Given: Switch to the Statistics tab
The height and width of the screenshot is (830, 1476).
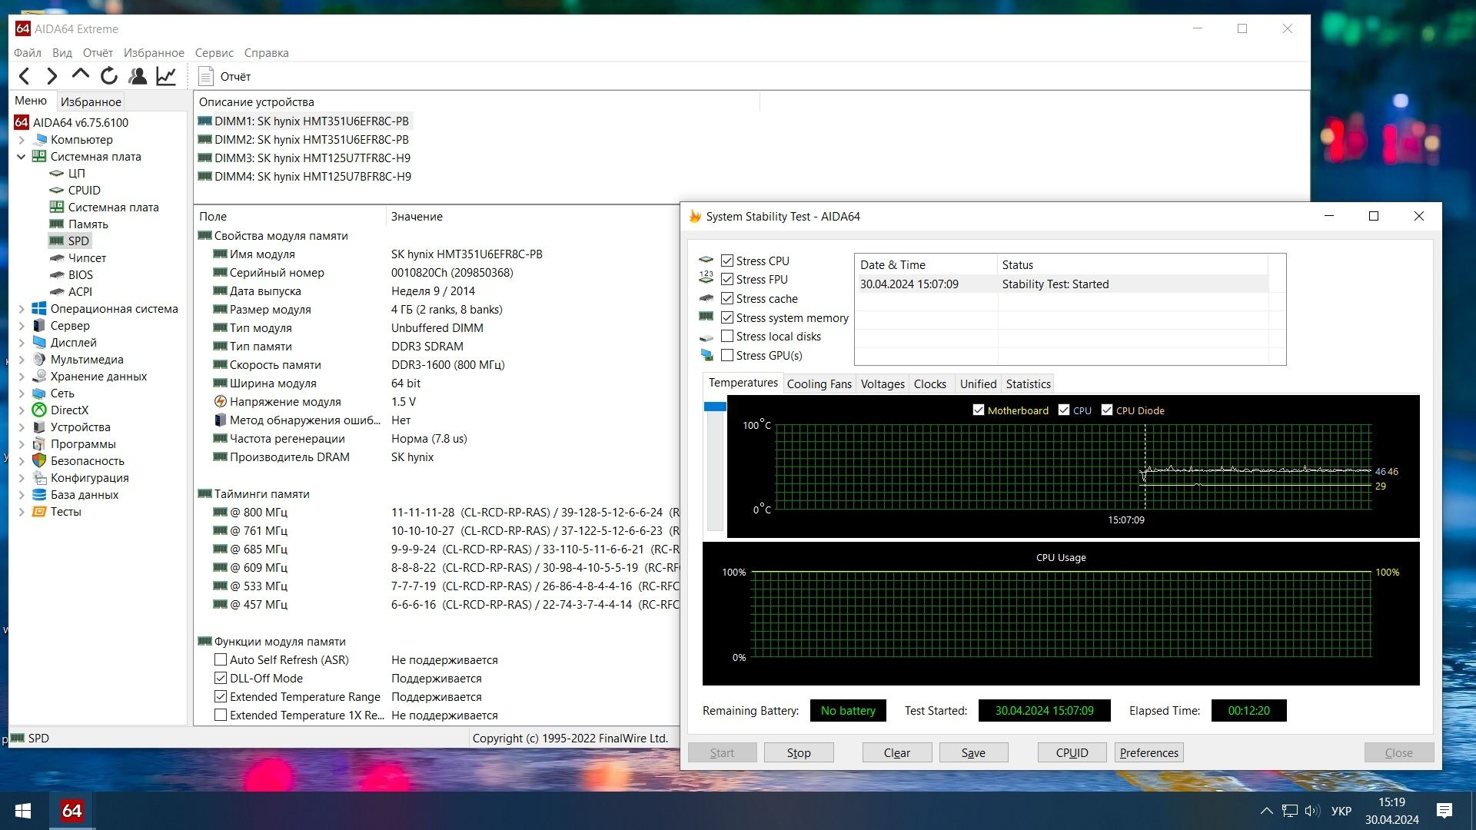Looking at the screenshot, I should 1028,383.
